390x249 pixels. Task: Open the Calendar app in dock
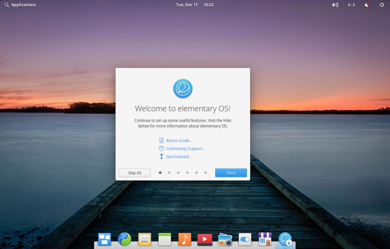click(165, 239)
